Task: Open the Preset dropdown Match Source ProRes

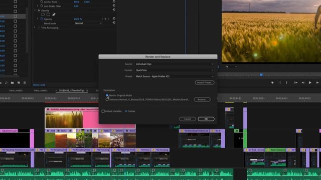Action: tap(174, 76)
